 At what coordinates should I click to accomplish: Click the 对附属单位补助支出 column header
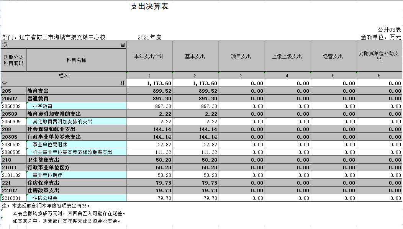pyautogui.click(x=379, y=56)
